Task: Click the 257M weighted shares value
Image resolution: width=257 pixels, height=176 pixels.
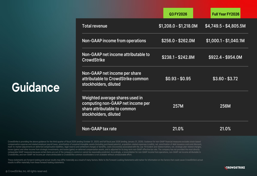Action: (x=178, y=106)
